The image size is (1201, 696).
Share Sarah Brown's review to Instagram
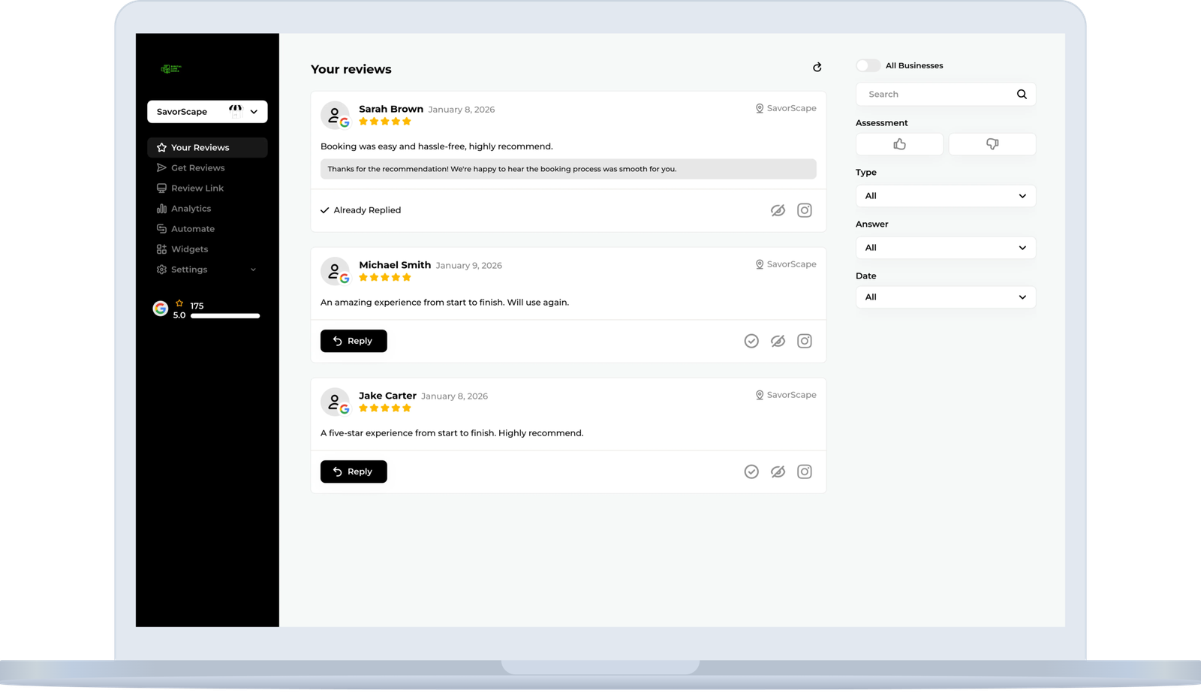(804, 210)
